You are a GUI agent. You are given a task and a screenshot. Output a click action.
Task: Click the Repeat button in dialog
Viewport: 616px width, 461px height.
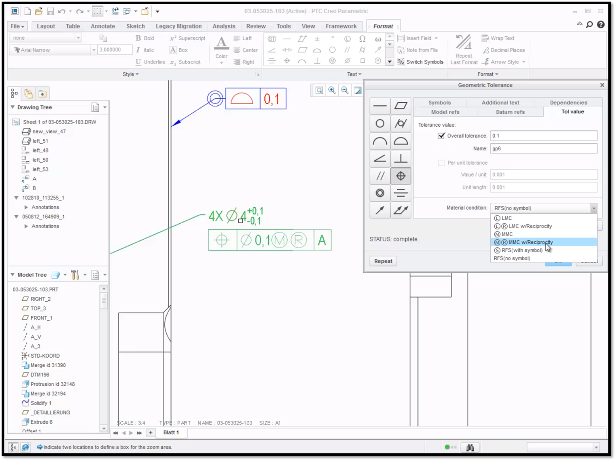[383, 261]
